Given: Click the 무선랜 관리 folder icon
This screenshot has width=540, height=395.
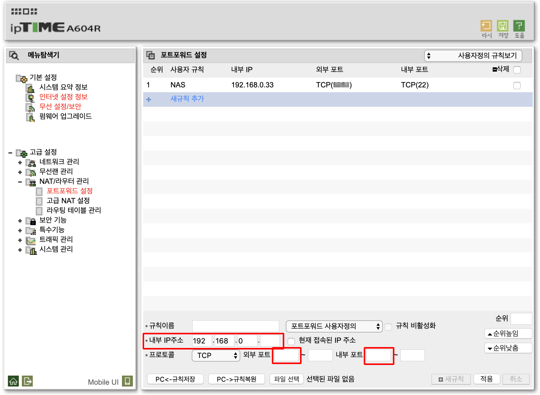Looking at the screenshot, I should [31, 172].
